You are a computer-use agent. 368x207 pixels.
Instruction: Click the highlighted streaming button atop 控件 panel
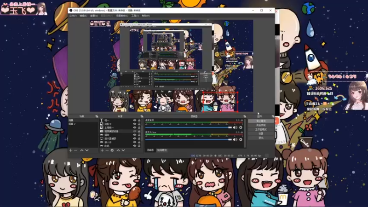[x=261, y=121]
